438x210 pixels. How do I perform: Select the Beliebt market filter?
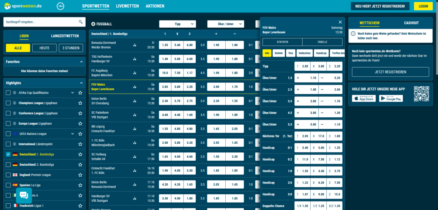tap(279, 53)
